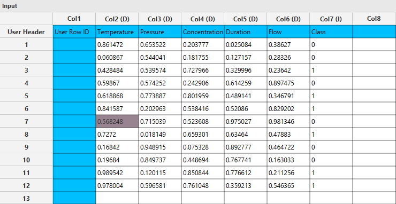The width and height of the screenshot is (396, 204).
Task: Click pressure cell 0.202963
Action: (x=160, y=109)
